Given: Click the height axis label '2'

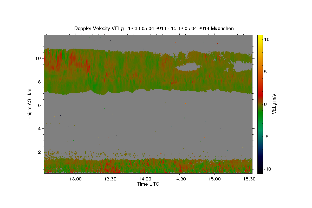Looking at the screenshot, I should click(40, 152).
